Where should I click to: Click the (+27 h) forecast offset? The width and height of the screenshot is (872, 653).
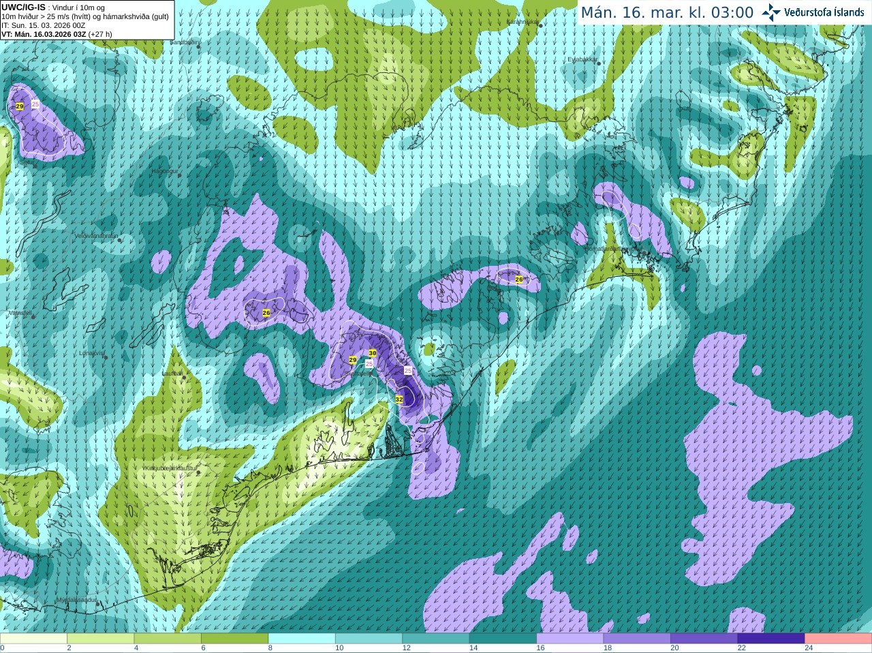tap(100, 34)
